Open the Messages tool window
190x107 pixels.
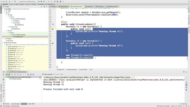(x=15, y=104)
